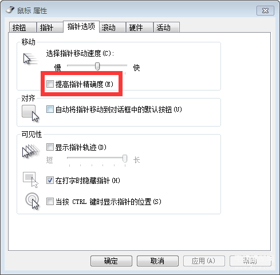Check 当按 CTRL 键时显示指针的位置 option
280x275 pixels.
(50, 202)
